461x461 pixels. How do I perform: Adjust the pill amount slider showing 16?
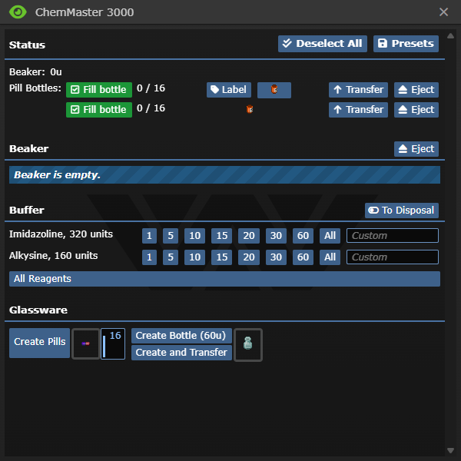click(113, 343)
